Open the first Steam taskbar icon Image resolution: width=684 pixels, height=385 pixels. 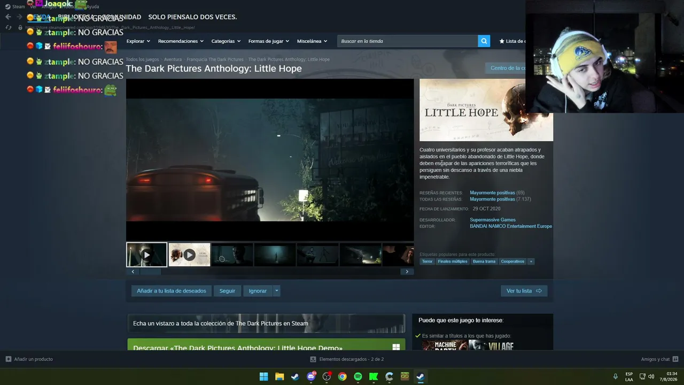(x=295, y=376)
